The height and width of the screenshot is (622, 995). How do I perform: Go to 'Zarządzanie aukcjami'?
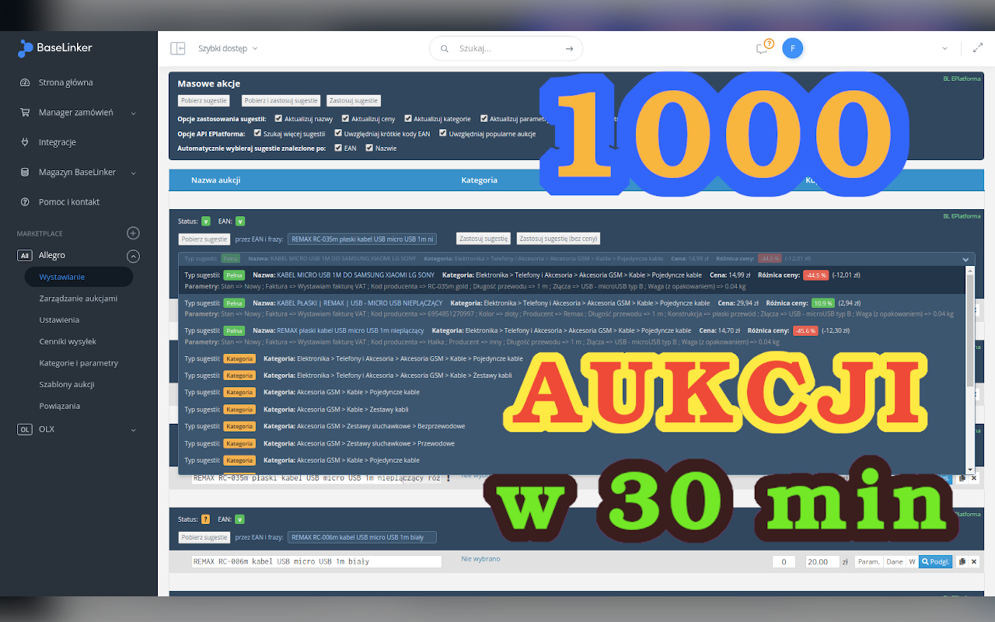click(x=78, y=299)
